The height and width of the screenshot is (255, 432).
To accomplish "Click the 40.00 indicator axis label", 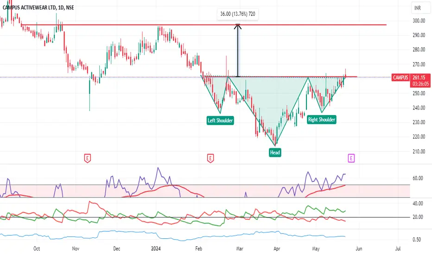I will click(418, 204).
